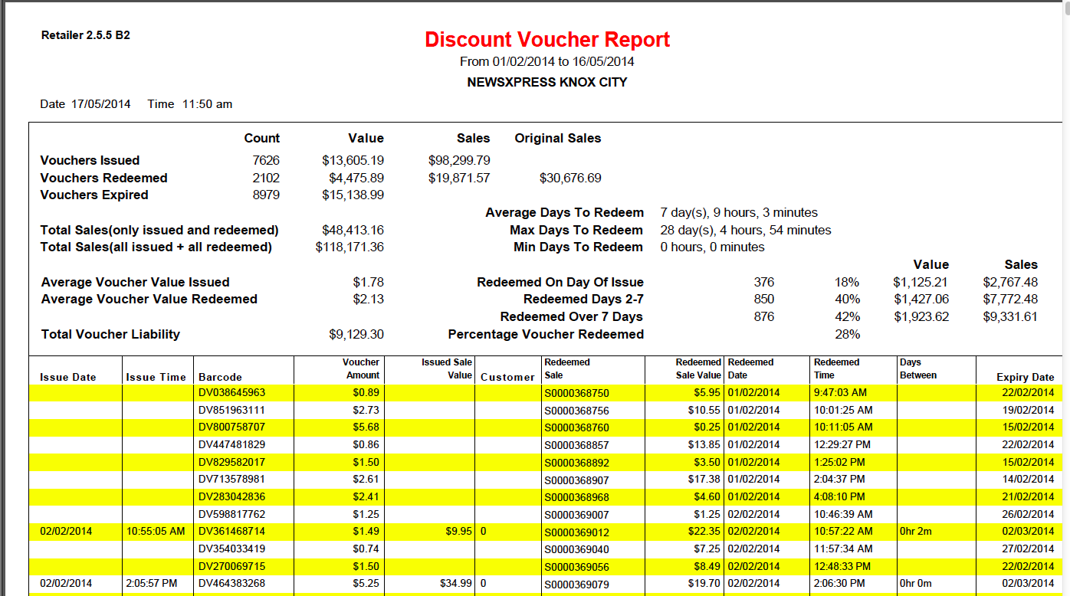Click the Issue Date column header
The height and width of the screenshot is (596, 1070).
[x=68, y=377]
